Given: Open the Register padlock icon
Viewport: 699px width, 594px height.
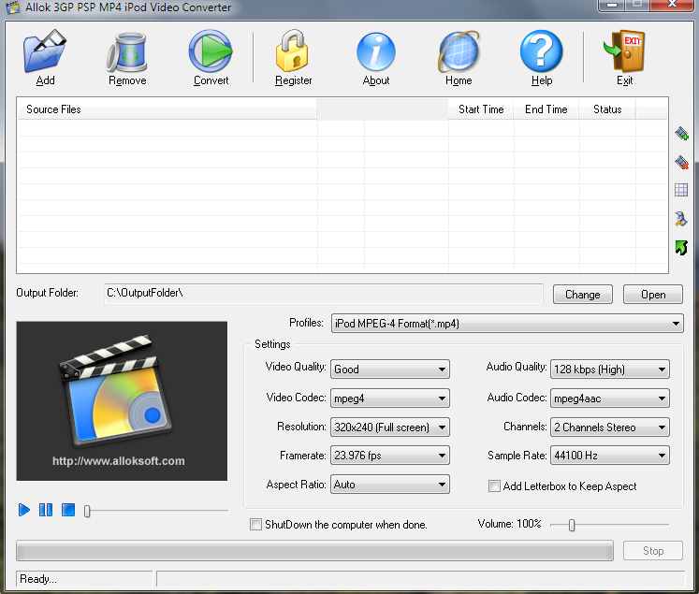Looking at the screenshot, I should pyautogui.click(x=293, y=51).
